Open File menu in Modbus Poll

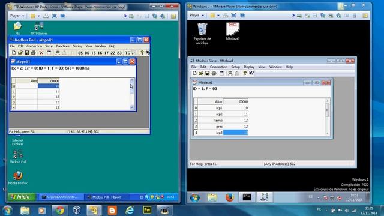pos(12,46)
